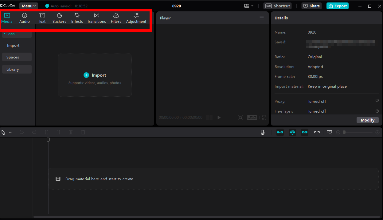Viewport: 383px width, 220px height.
Task: Open the Player panel menu
Action: coord(262,18)
